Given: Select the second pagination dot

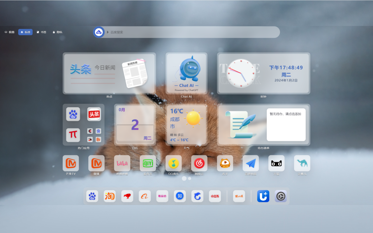Looking at the screenshot, I should 189,178.
